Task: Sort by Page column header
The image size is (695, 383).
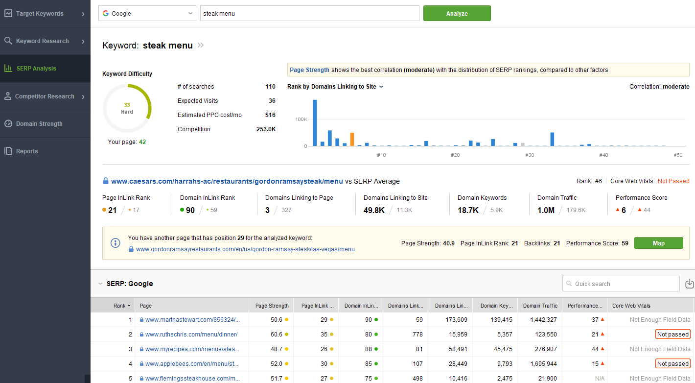Action: [x=192, y=306]
